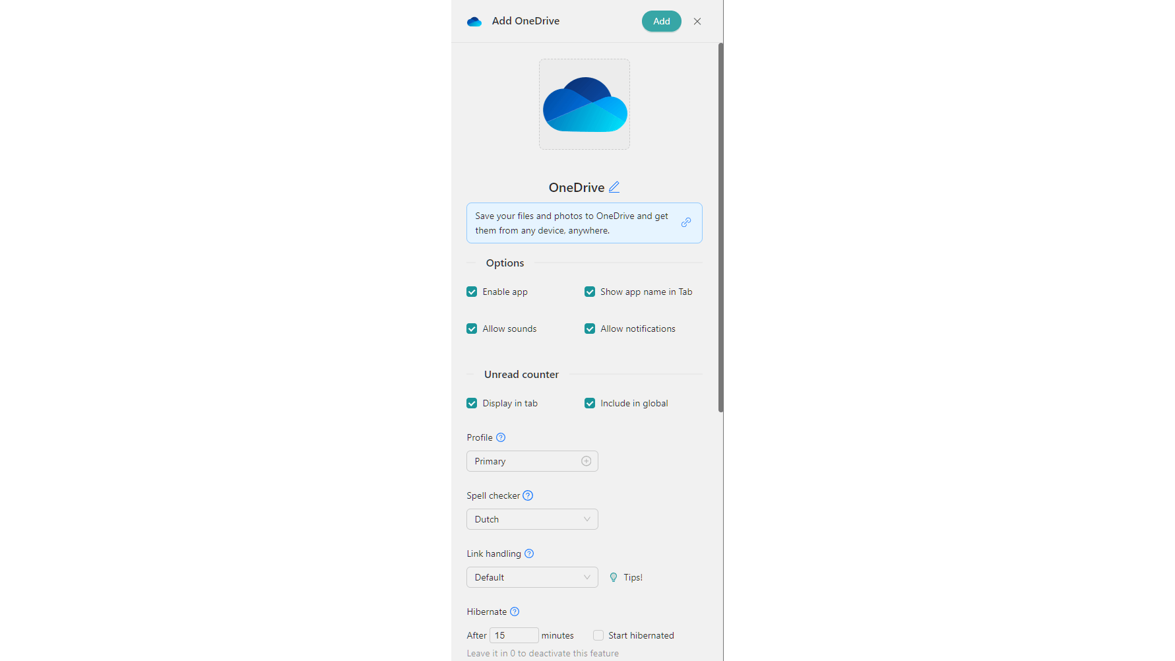
Task: Uncheck Allow sounds option
Action: click(472, 329)
